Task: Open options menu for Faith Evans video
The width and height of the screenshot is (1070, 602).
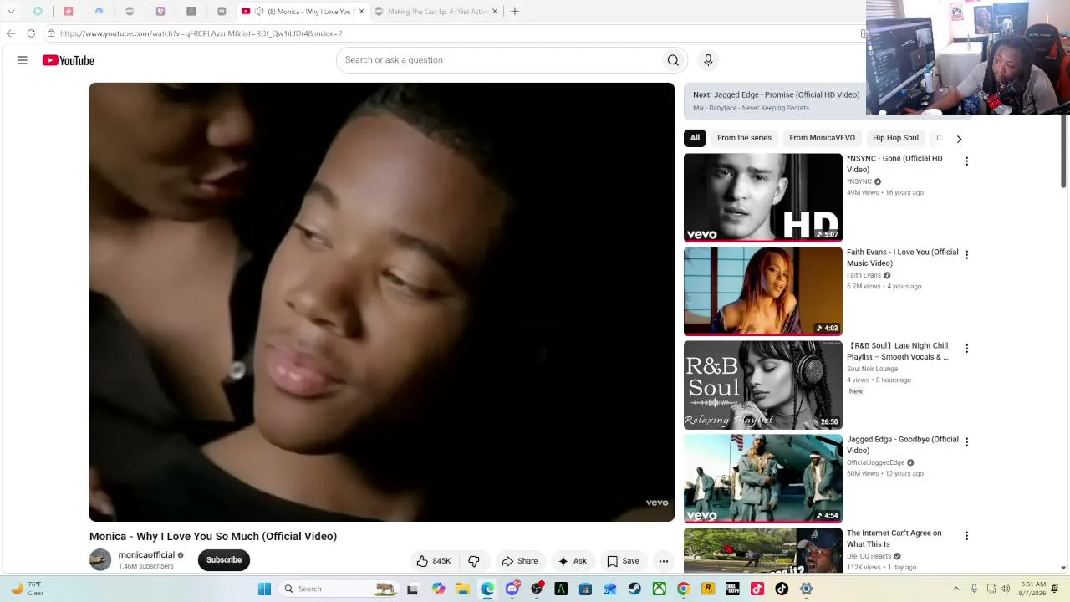Action: 966,255
